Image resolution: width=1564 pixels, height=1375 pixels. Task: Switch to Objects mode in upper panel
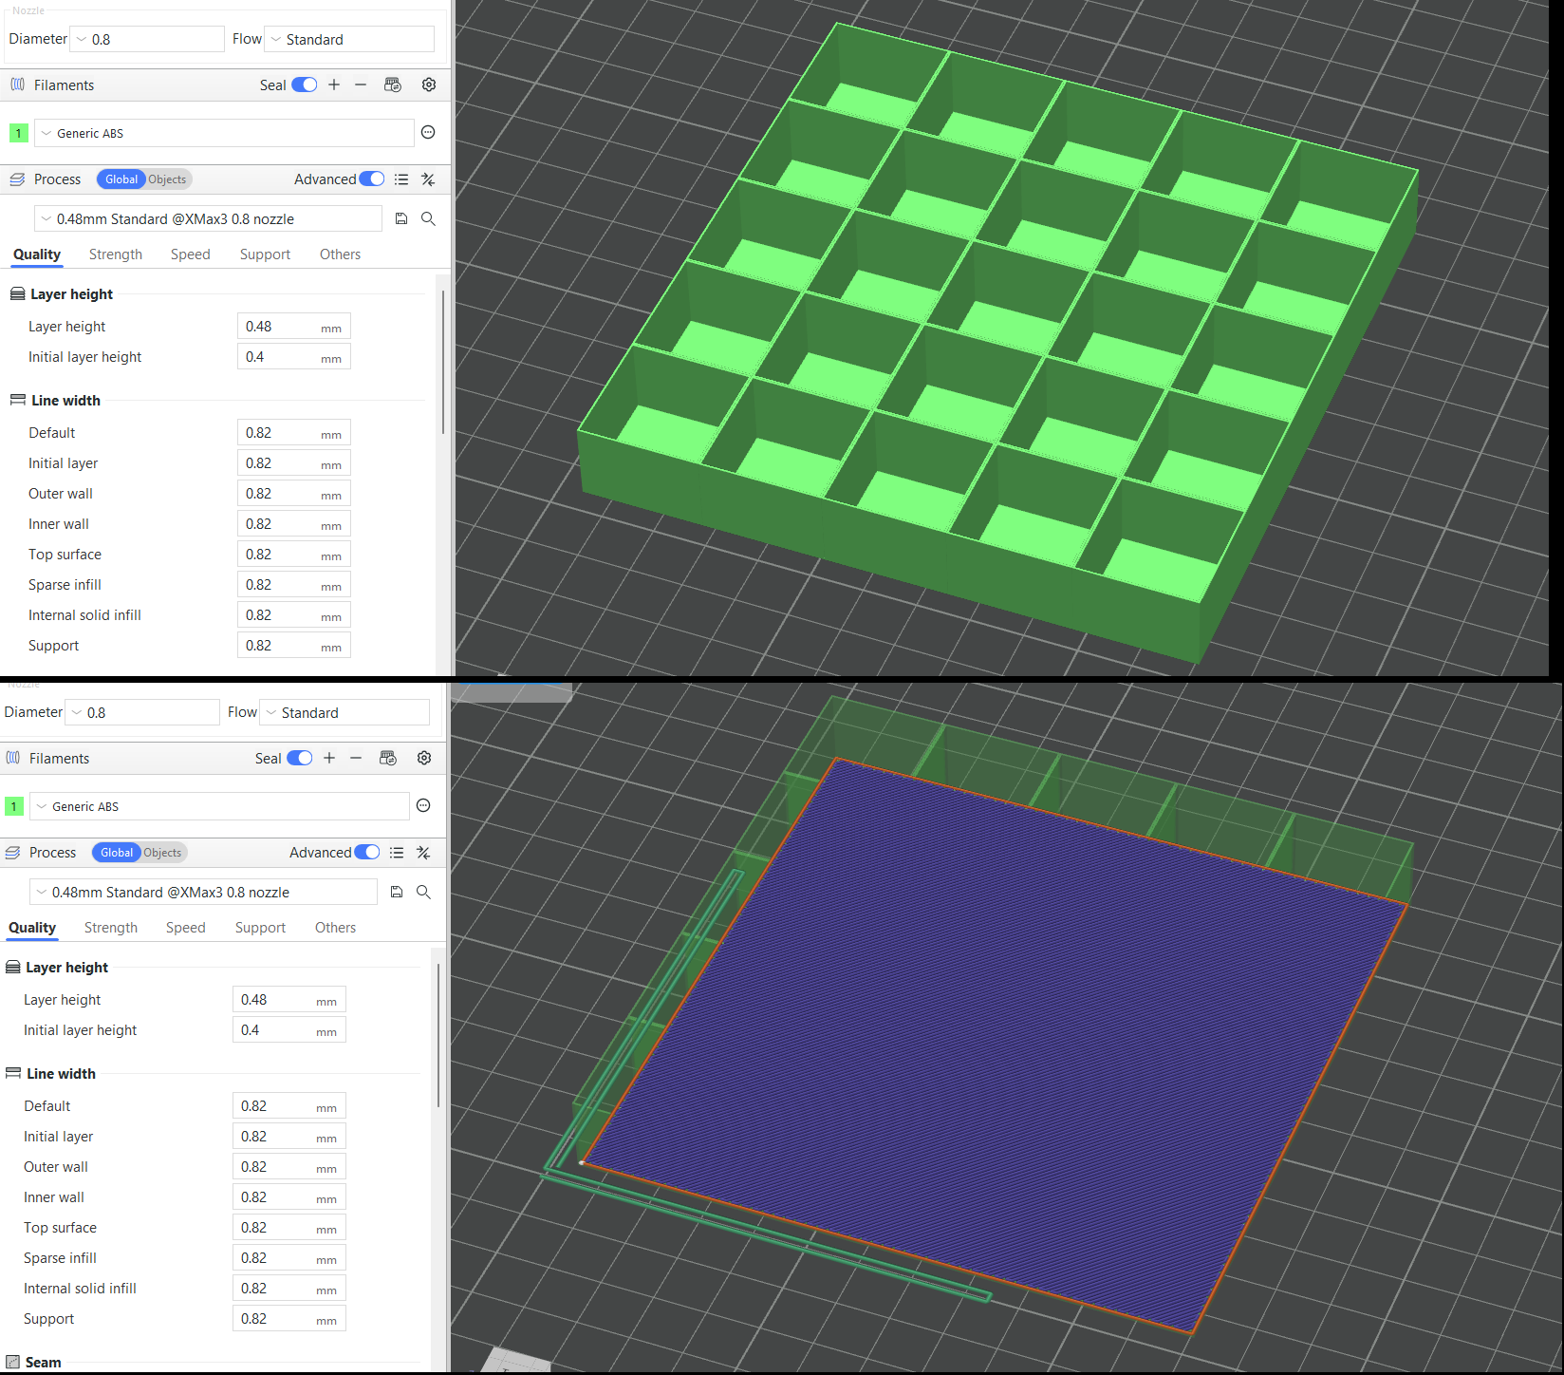[167, 179]
